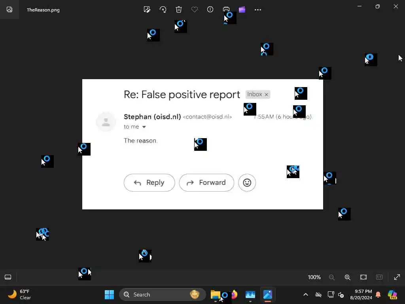Show image at actual size
The image size is (405, 304).
pyautogui.click(x=379, y=277)
